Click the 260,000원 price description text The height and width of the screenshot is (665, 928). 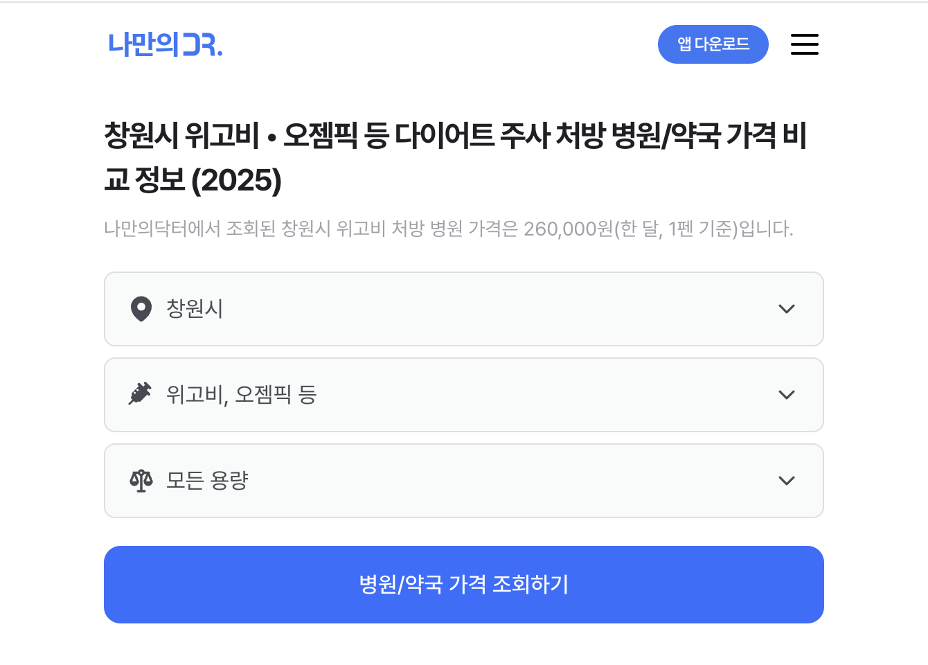[x=449, y=228]
